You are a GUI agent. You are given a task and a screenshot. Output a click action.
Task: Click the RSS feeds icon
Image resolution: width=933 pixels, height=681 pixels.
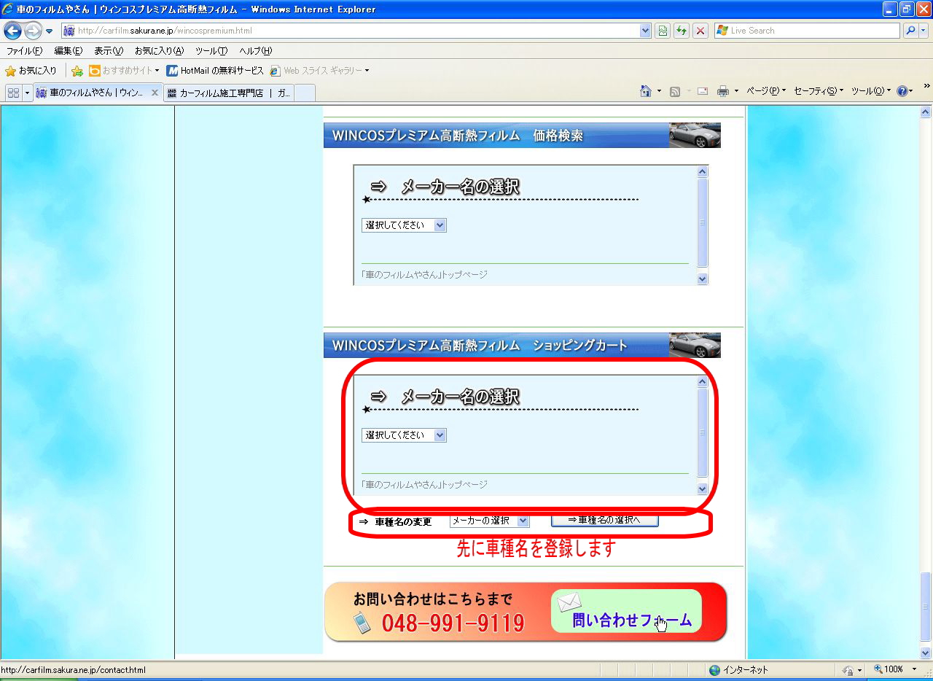[x=675, y=91]
